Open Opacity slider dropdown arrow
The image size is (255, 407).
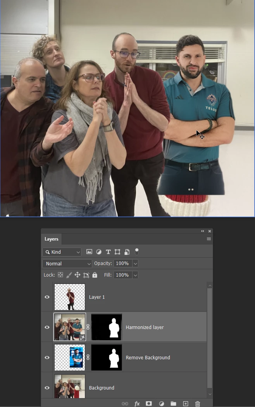(135, 263)
